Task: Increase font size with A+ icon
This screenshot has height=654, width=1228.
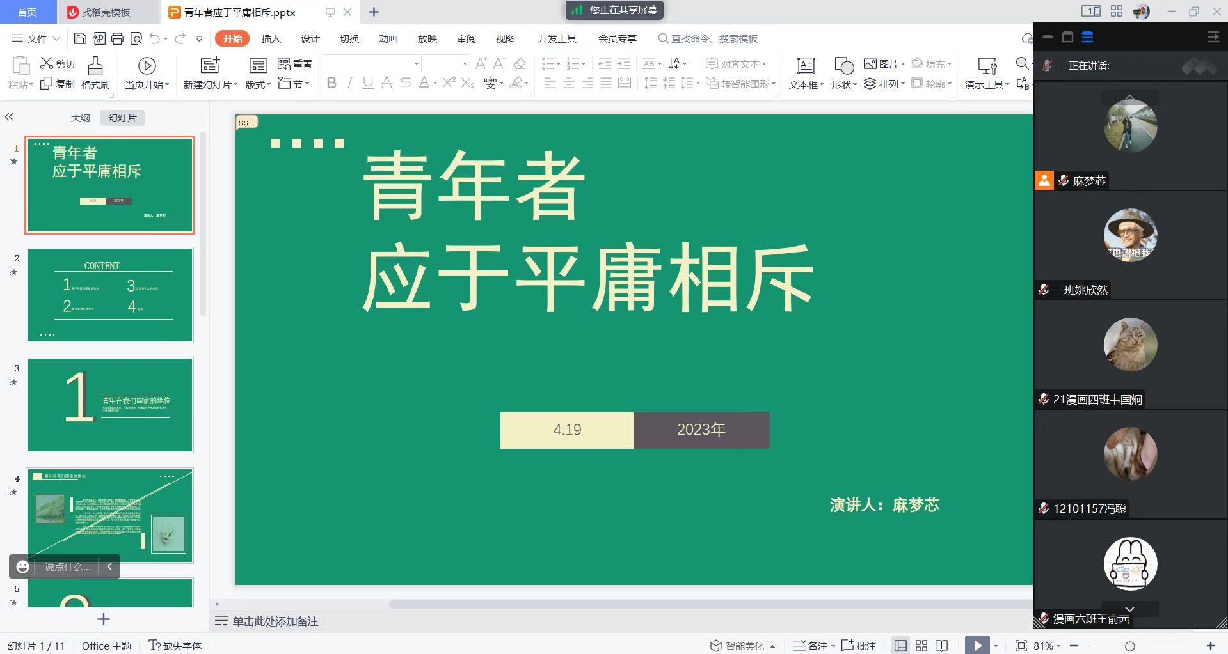Action: coord(481,63)
